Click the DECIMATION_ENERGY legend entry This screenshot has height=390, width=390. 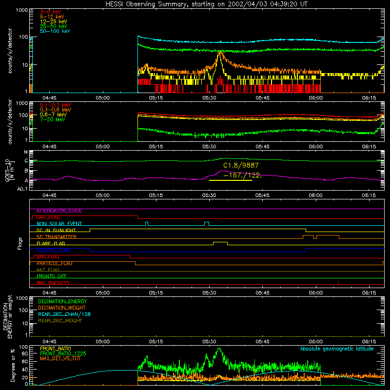click(x=62, y=301)
